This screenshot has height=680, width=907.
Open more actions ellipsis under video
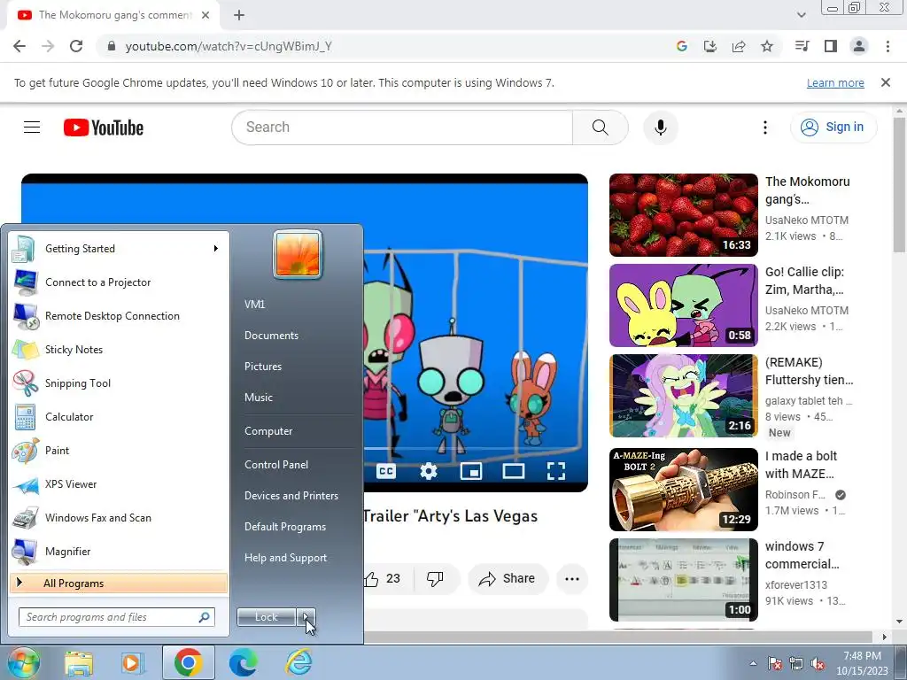click(572, 579)
